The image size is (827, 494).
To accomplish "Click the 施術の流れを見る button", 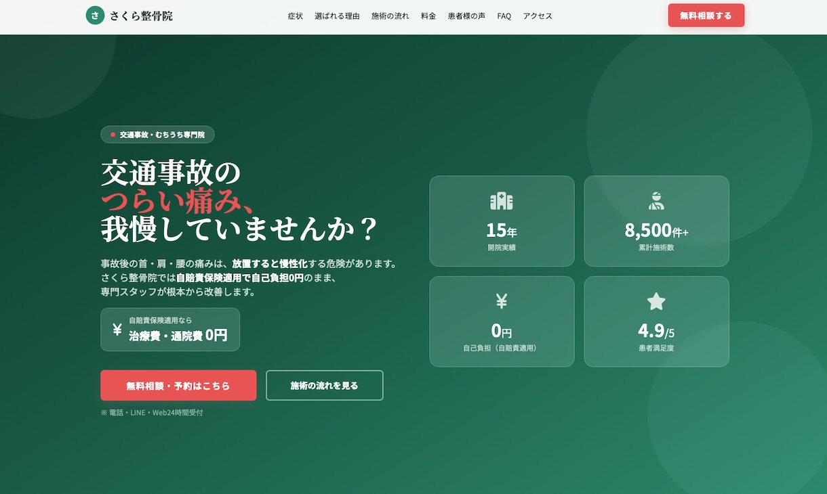I will tap(325, 386).
